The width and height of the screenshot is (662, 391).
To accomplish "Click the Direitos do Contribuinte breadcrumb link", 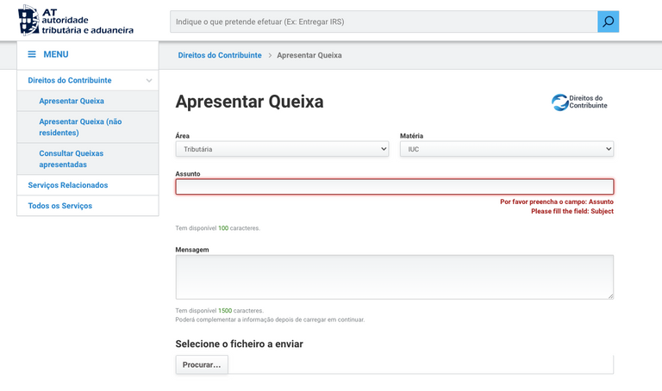I will [x=220, y=55].
